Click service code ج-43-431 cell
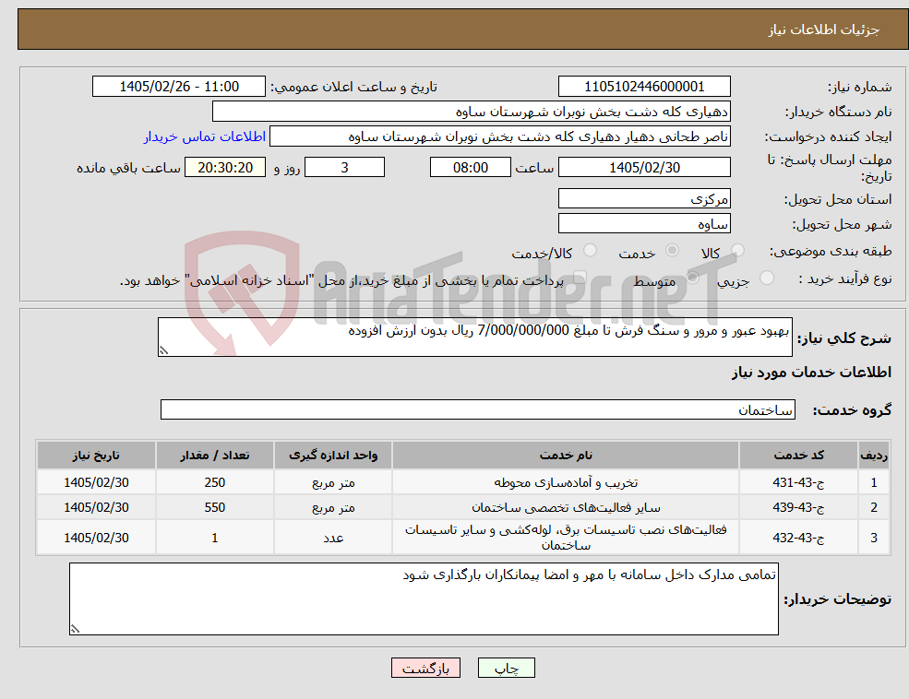This screenshot has height=699, width=909. [x=798, y=482]
